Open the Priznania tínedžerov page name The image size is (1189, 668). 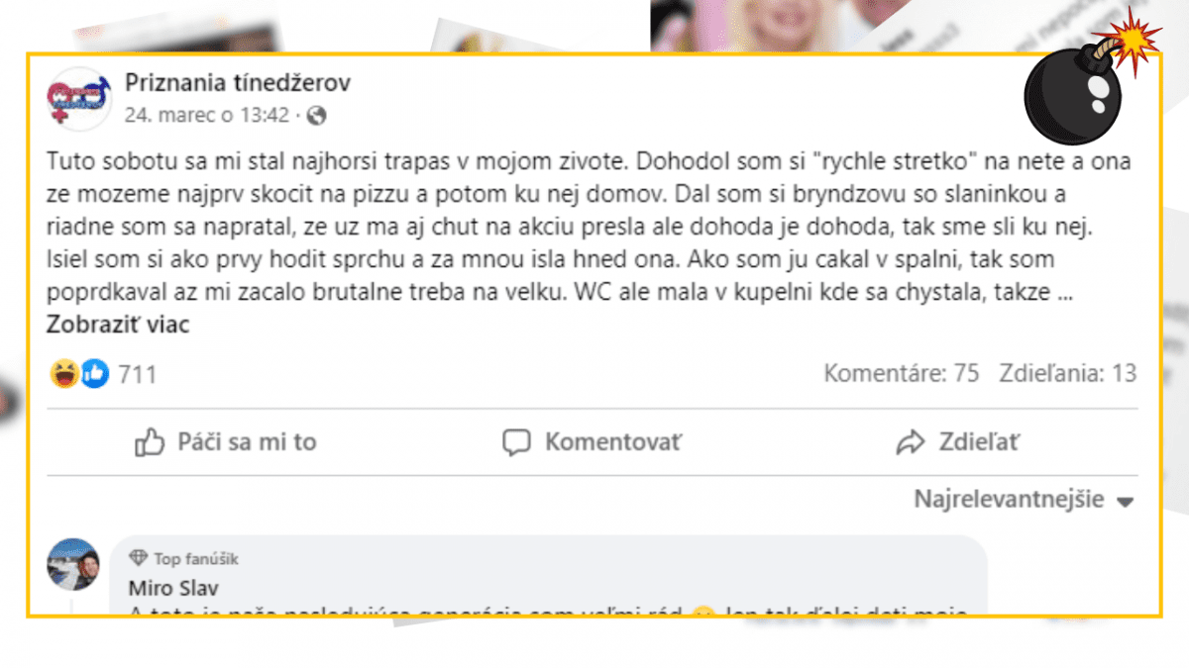click(x=238, y=84)
